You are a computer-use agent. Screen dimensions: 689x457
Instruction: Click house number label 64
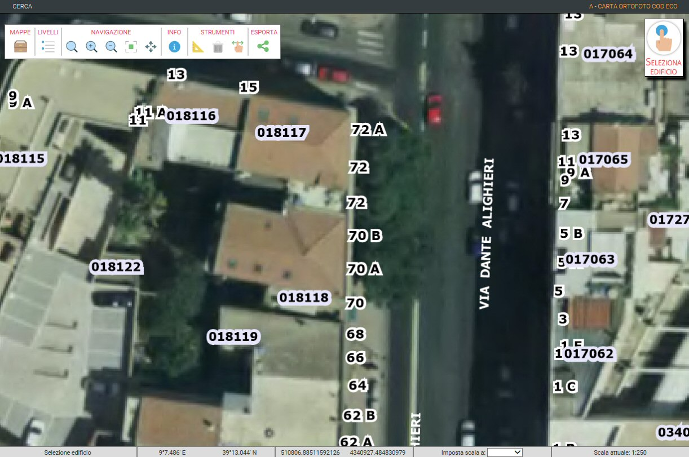(358, 386)
